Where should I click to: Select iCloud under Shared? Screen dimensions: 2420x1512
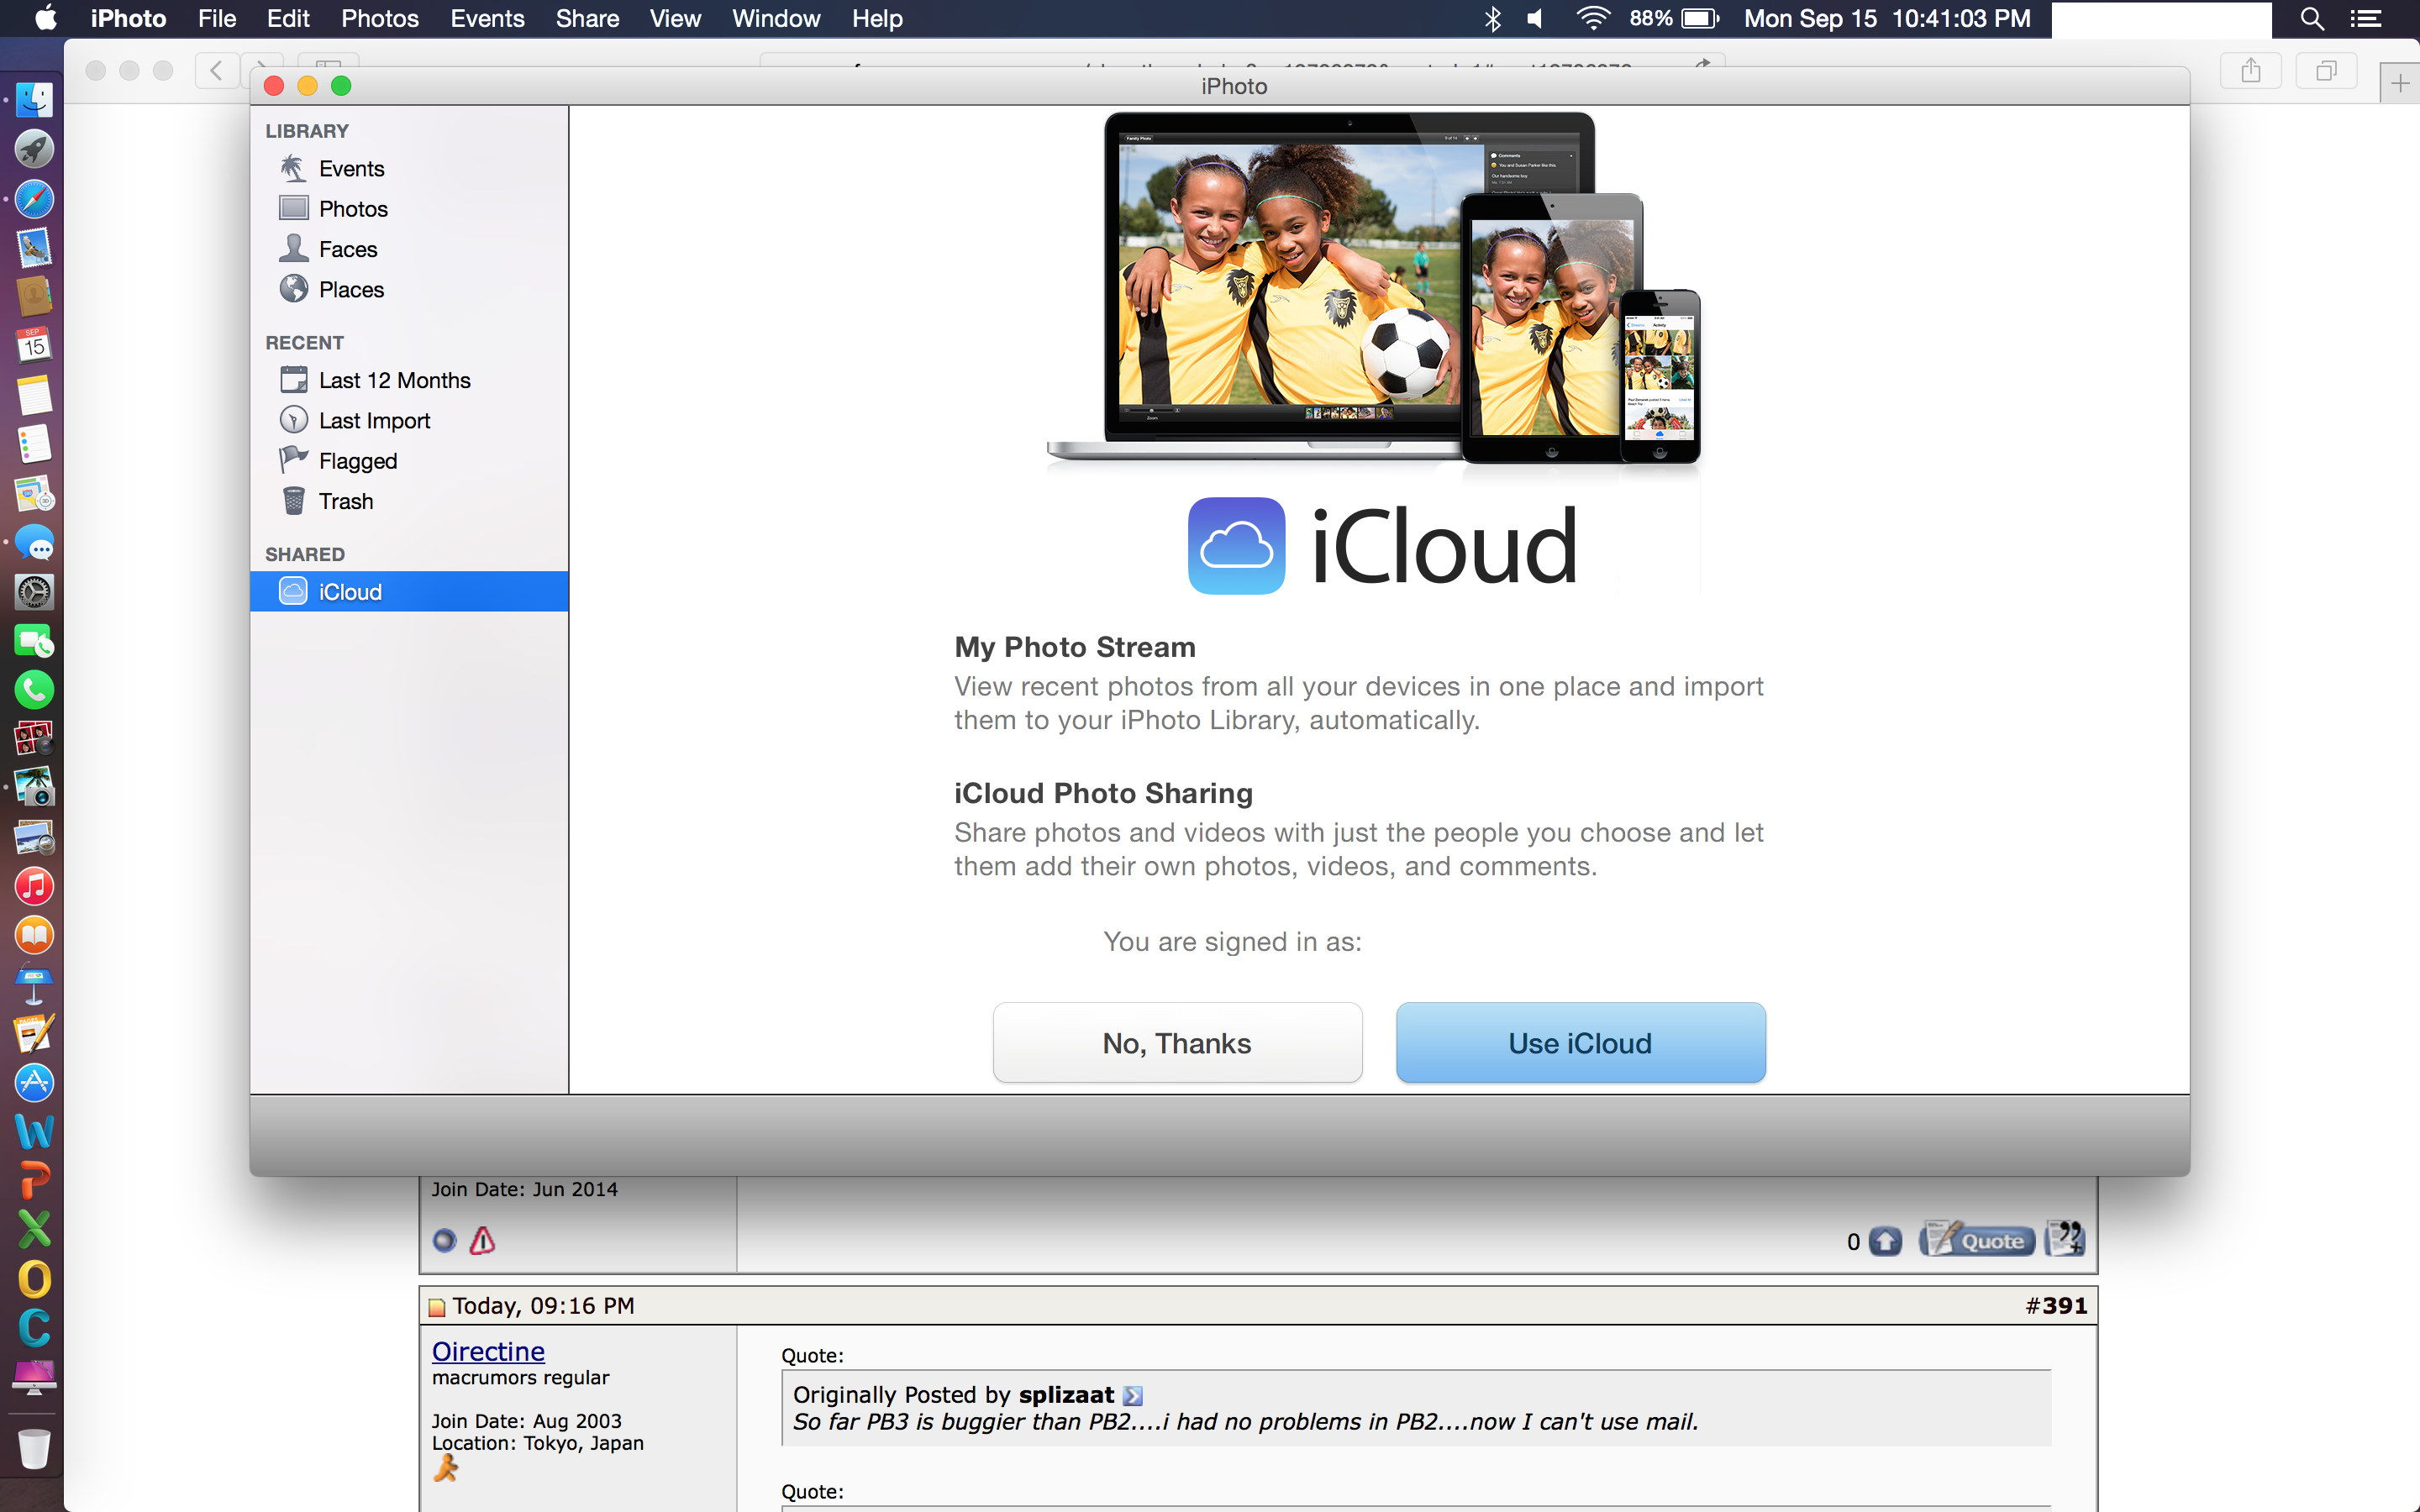pos(349,592)
